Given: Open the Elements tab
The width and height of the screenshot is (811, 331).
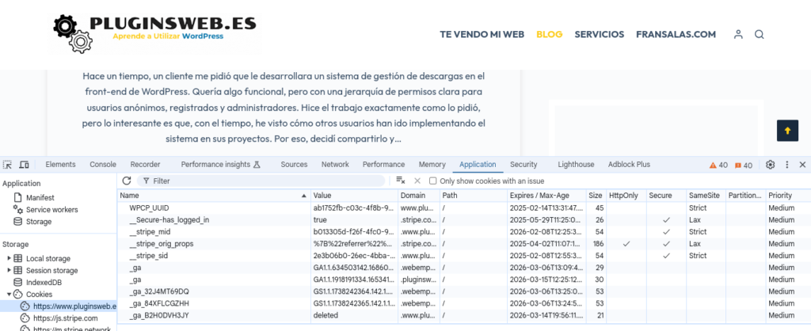Looking at the screenshot, I should pos(60,165).
